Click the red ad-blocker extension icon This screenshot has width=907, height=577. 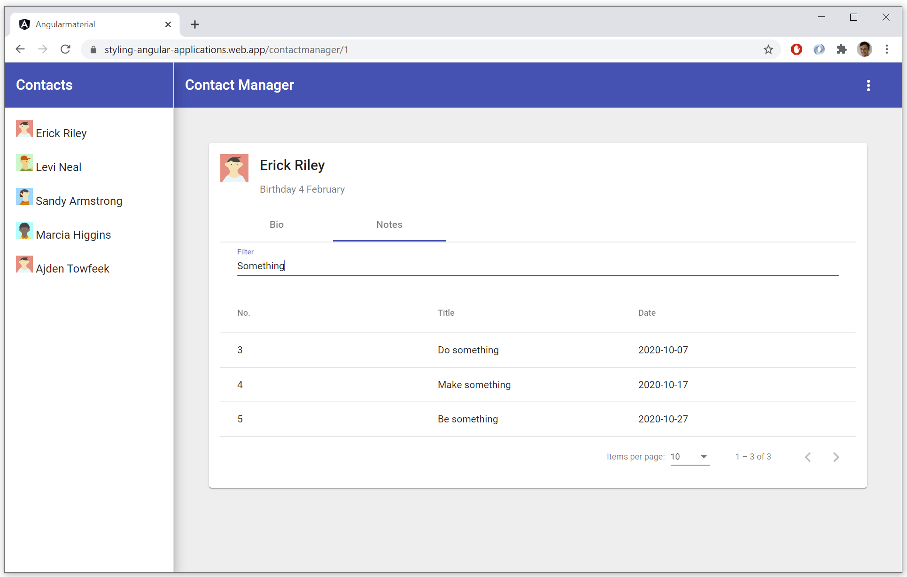click(x=796, y=49)
